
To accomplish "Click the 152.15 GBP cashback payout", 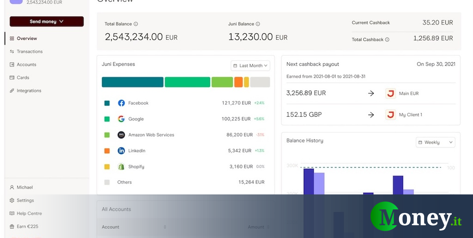I will pyautogui.click(x=304, y=114).
